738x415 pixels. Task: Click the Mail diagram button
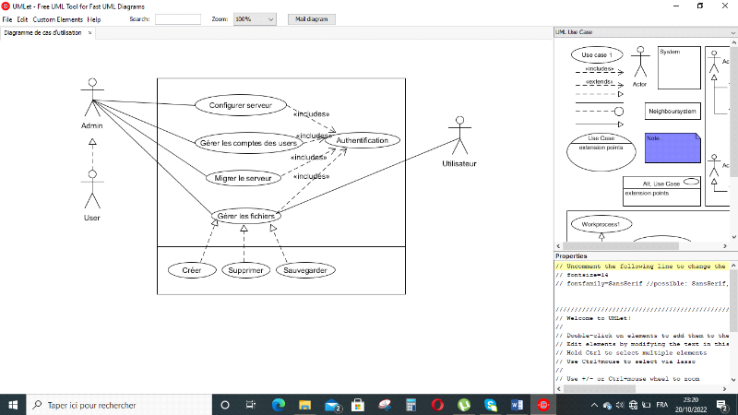312,18
